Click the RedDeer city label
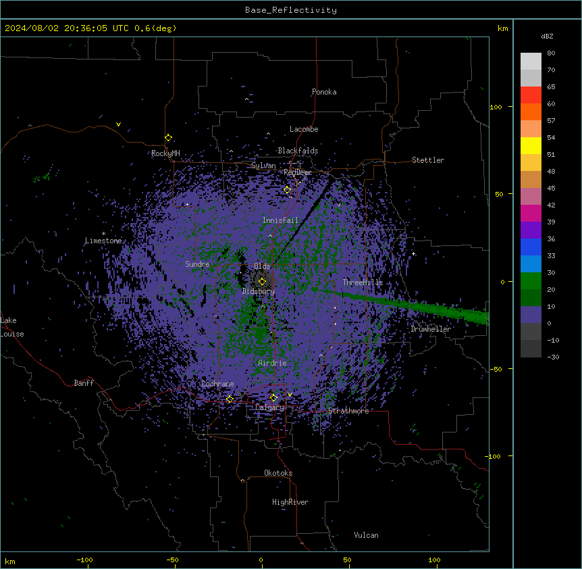582x569 pixels. coord(298,172)
